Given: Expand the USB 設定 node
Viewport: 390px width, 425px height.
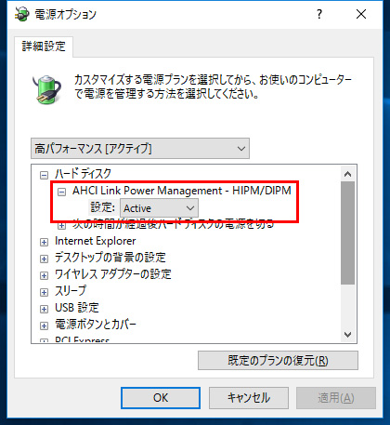Looking at the screenshot, I should [45, 309].
